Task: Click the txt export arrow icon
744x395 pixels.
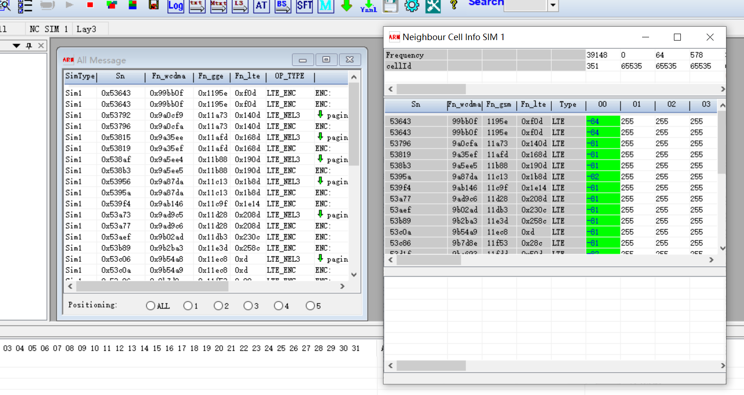Action: (x=197, y=6)
